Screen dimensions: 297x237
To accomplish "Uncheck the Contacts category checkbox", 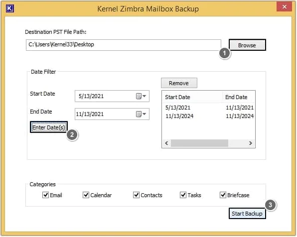I will 137,195.
